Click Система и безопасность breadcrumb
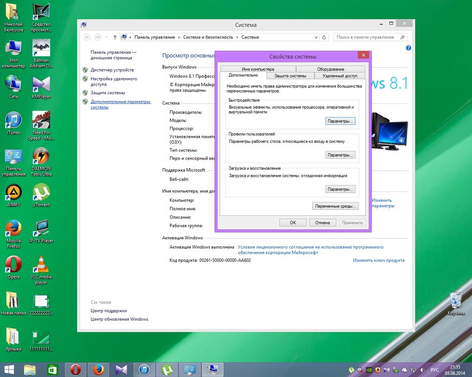The image size is (472, 377). (x=208, y=37)
